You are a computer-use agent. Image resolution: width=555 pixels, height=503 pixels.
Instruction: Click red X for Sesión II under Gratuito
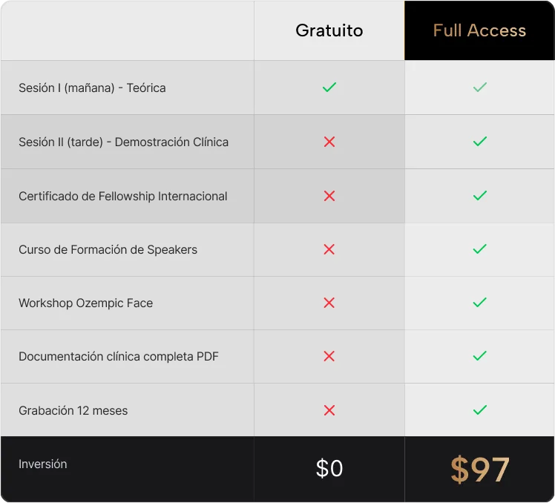point(329,142)
